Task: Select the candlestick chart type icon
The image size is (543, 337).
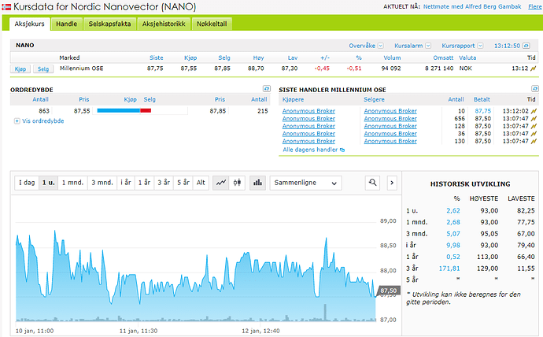Action: pyautogui.click(x=237, y=183)
